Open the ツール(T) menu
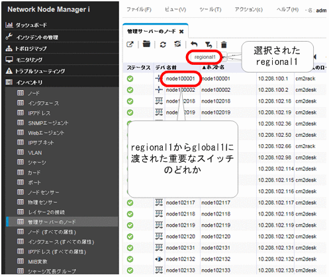 pyautogui.click(x=211, y=10)
